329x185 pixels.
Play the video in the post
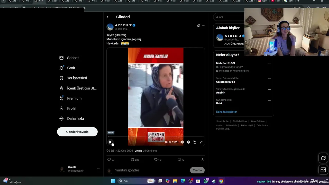pos(110,142)
